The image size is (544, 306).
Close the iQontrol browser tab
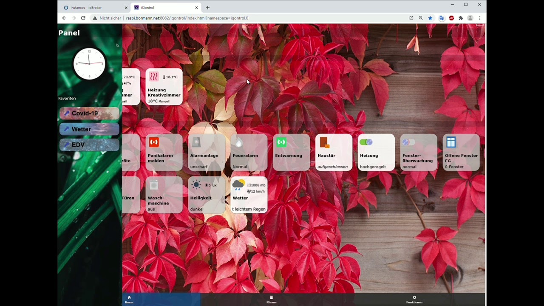pyautogui.click(x=196, y=8)
